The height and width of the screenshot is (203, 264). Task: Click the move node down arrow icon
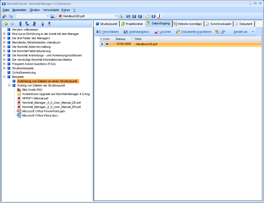click(x=49, y=24)
